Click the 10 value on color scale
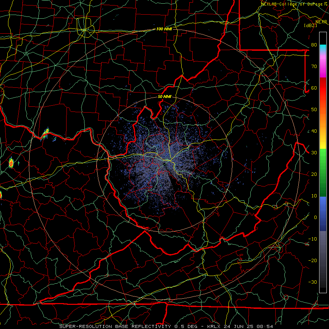This screenshot has height=329, width=329. 314,196
